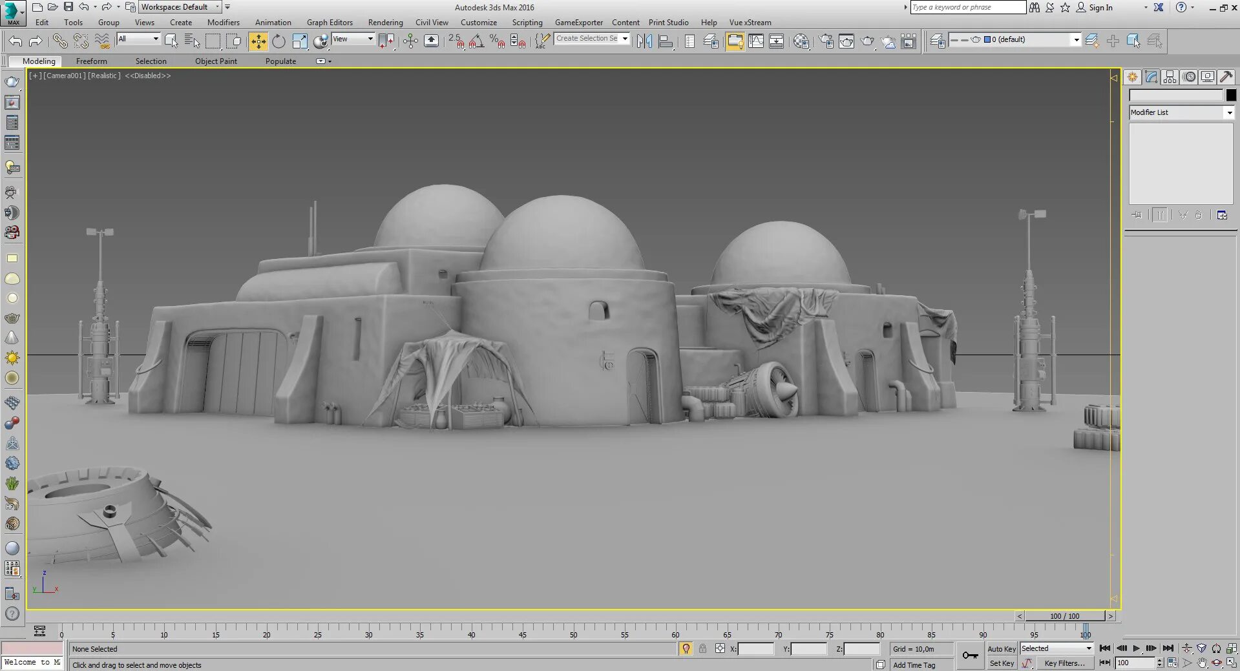
Task: Open the Modify command panel tab
Action: pos(1151,77)
